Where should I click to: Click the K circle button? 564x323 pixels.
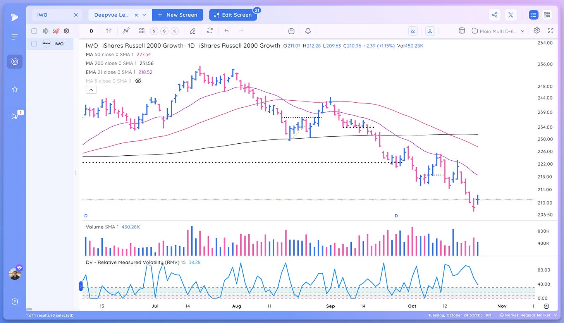click(x=174, y=31)
